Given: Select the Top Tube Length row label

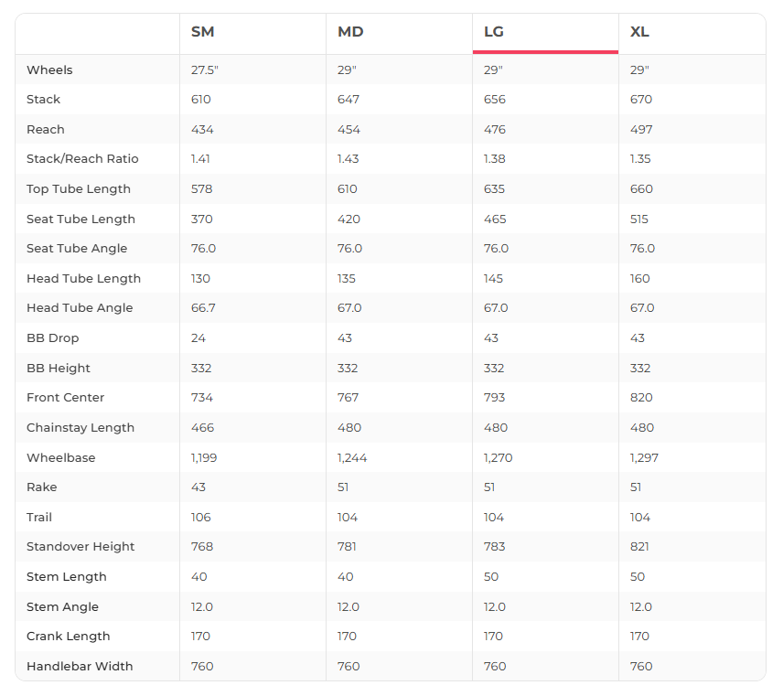Looking at the screenshot, I should [x=79, y=189].
